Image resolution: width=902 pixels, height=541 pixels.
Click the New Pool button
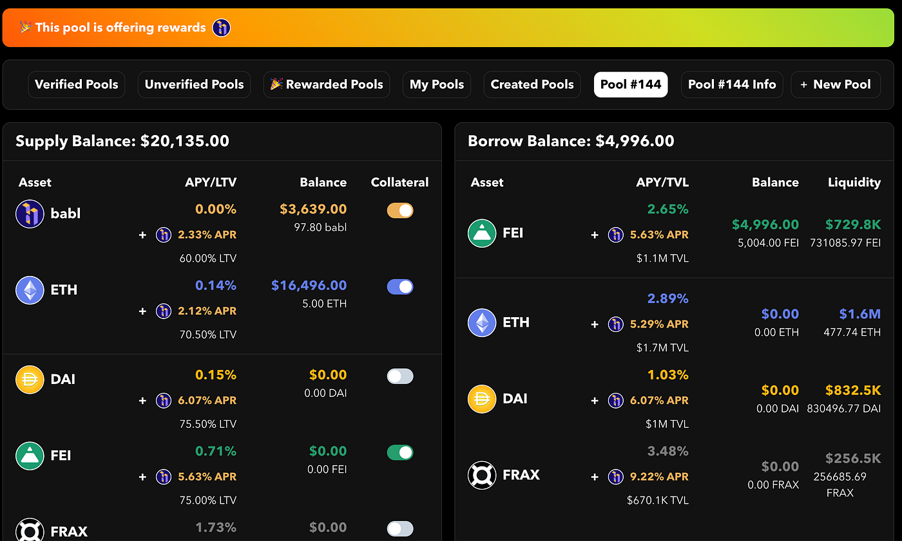tap(836, 84)
